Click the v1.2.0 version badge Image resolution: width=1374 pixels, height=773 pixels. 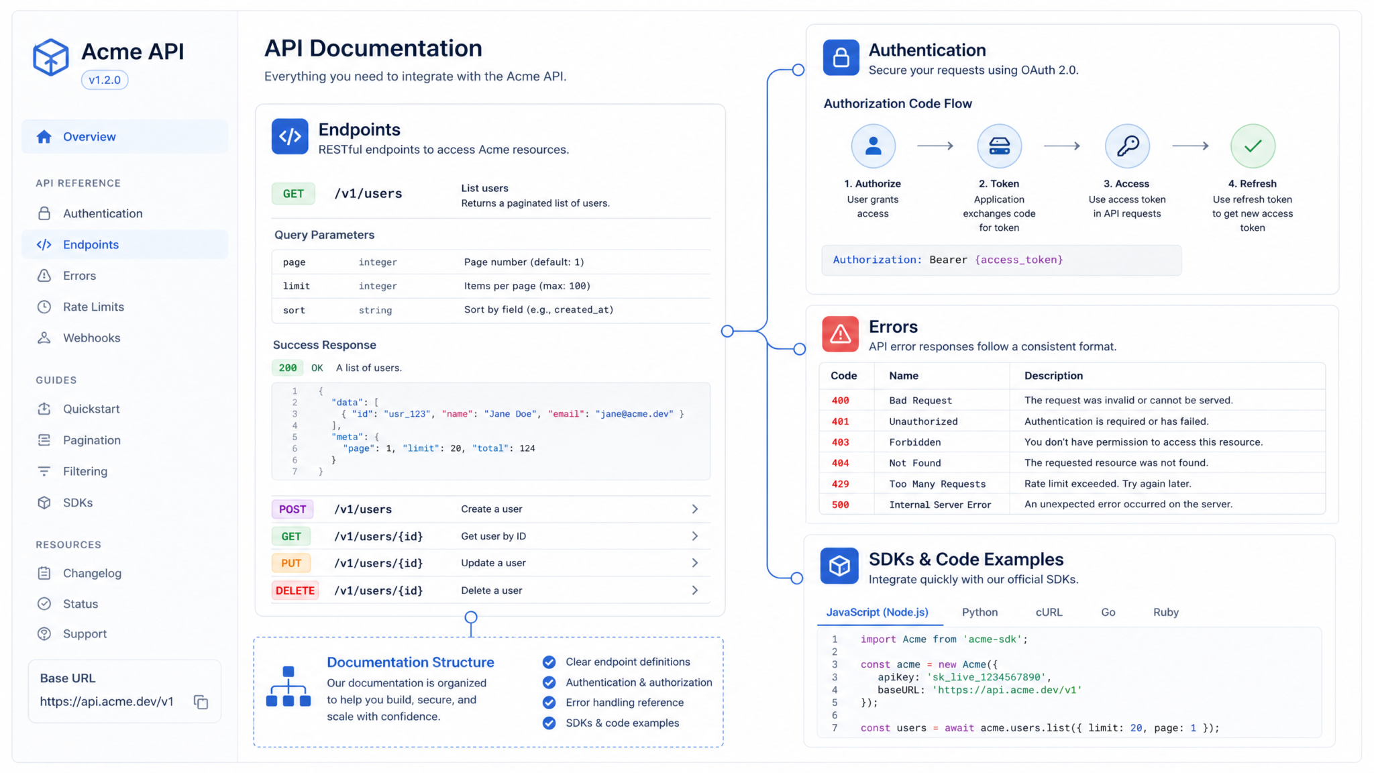105,80
